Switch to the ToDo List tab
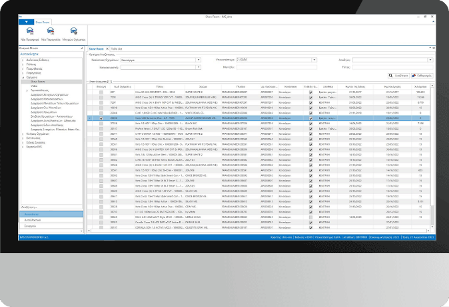449x307 pixels. (x=117, y=49)
